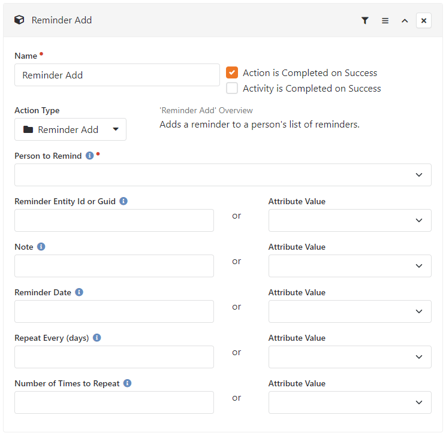The image size is (446, 436).
Task: Click the info icon next to Reminder Date
Action: click(79, 292)
